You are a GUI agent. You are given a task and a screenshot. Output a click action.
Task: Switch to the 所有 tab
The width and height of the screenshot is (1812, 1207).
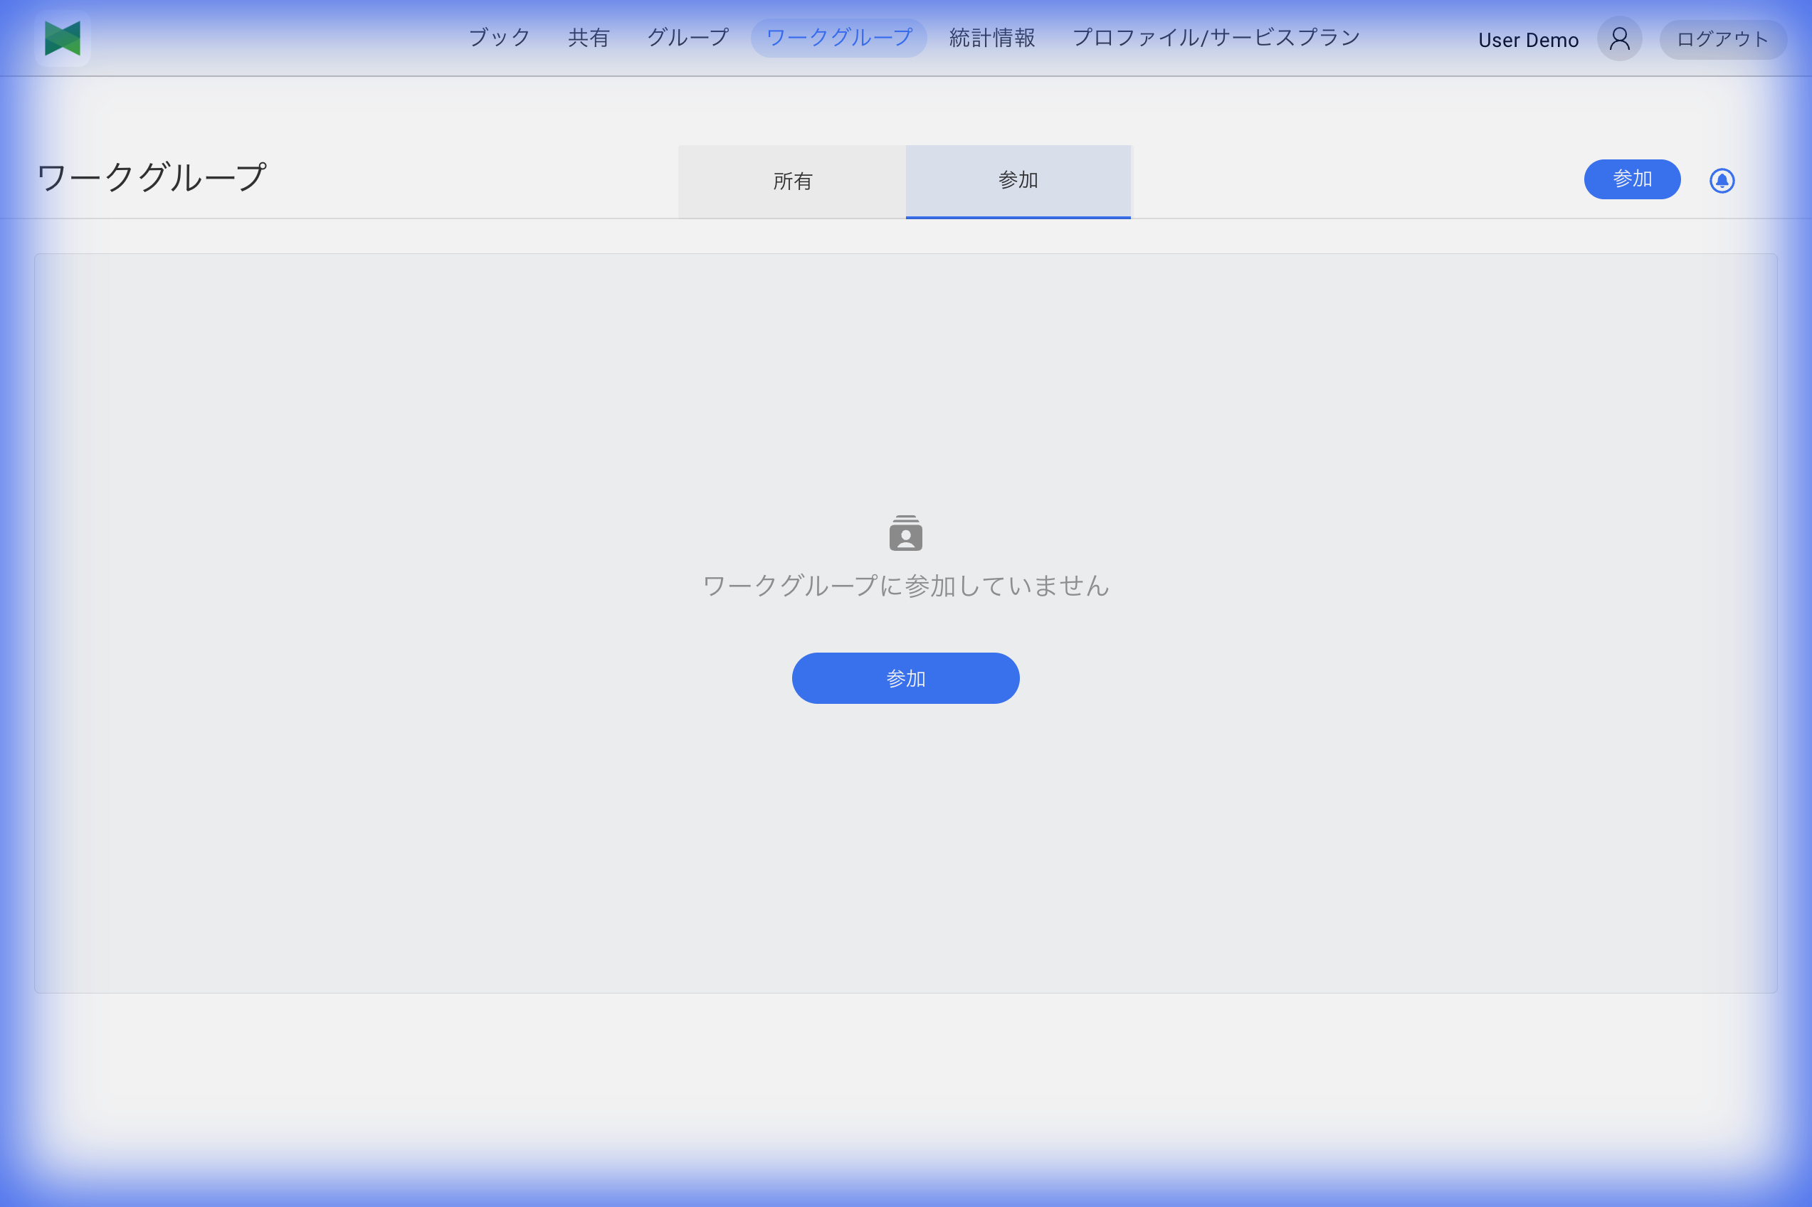[791, 181]
